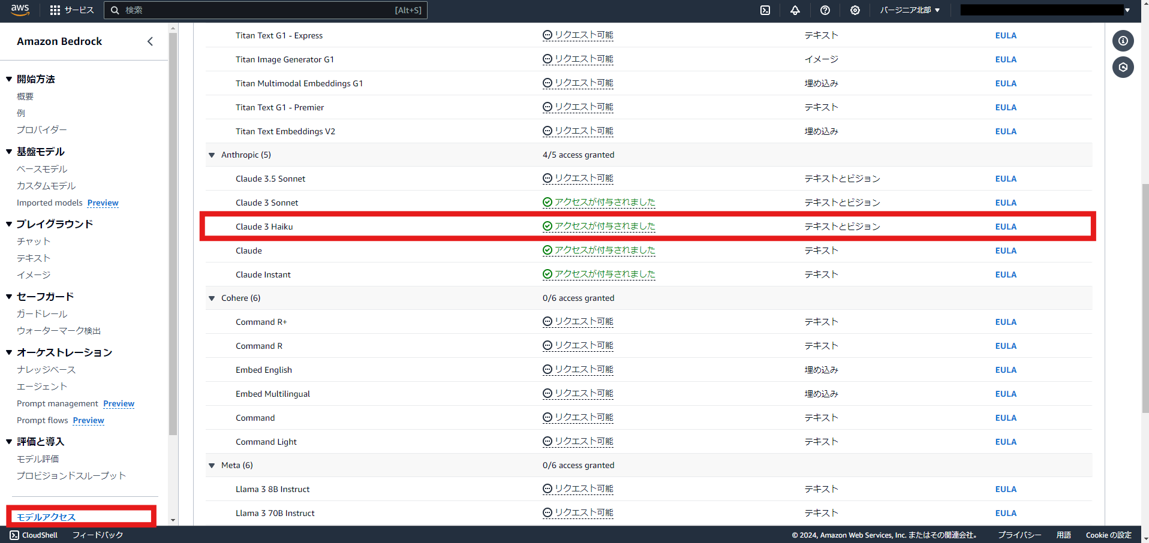The height and width of the screenshot is (543, 1149).
Task: Open チャット playground in sidebar
Action: (x=34, y=242)
